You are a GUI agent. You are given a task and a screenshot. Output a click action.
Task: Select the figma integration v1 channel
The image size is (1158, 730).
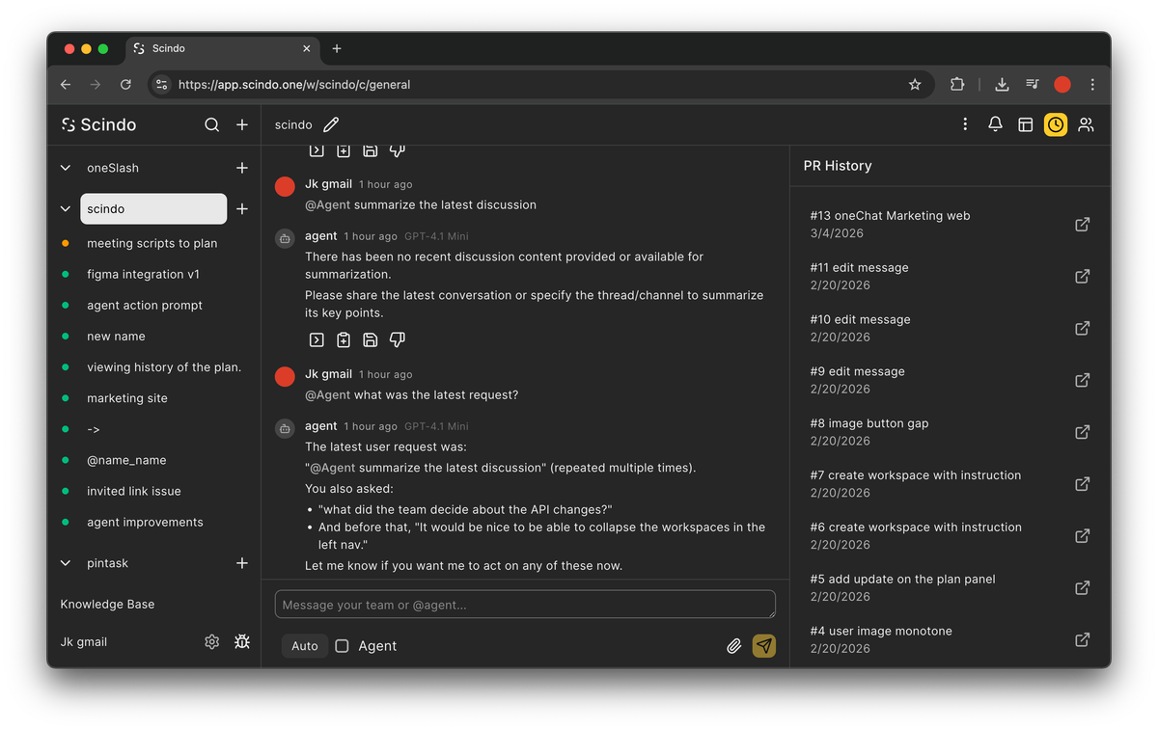(x=143, y=274)
